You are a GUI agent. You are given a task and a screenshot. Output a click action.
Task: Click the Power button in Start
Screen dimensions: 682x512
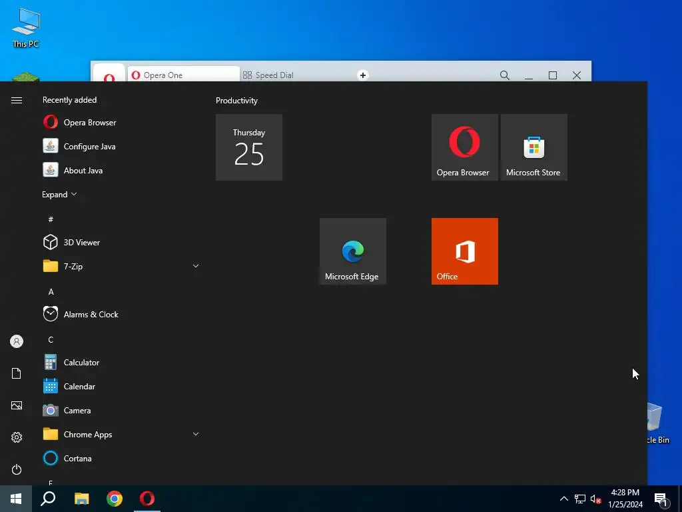[17, 469]
